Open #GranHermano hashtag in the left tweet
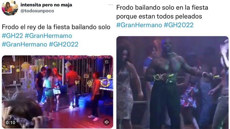The height and width of the screenshot is (129, 230). pyautogui.click(x=24, y=45)
